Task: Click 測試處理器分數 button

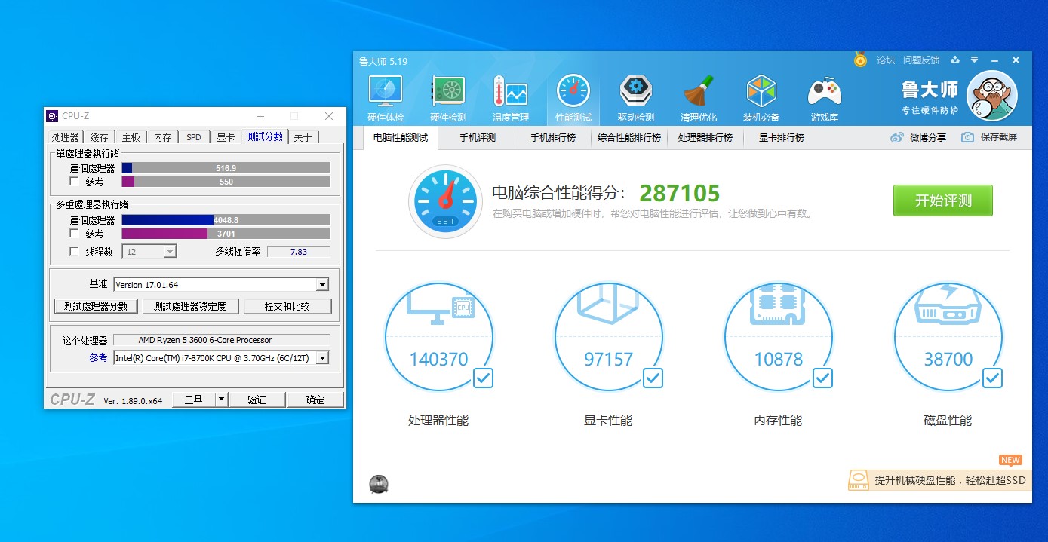Action: (x=97, y=306)
